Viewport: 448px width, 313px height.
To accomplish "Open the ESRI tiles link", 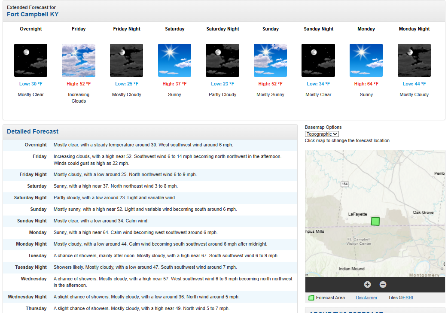I will (408, 298).
